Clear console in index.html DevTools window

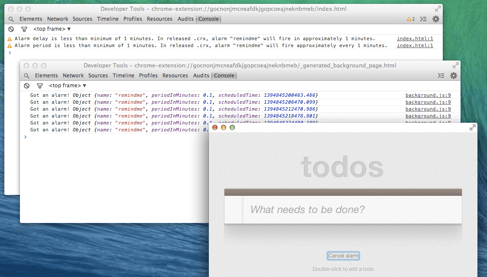tap(11, 29)
